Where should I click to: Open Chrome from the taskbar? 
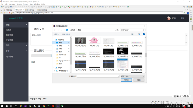click(44, 106)
